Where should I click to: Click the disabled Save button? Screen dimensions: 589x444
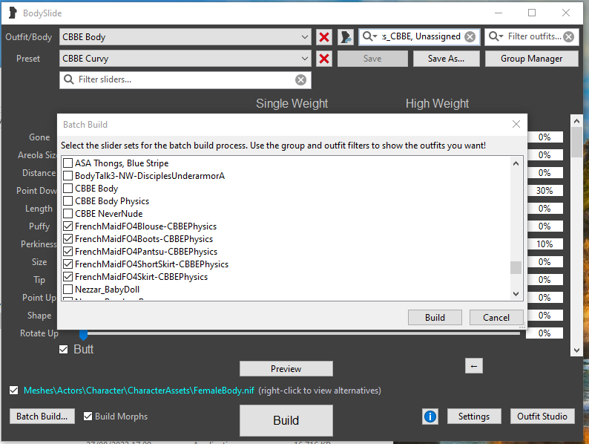pyautogui.click(x=372, y=59)
